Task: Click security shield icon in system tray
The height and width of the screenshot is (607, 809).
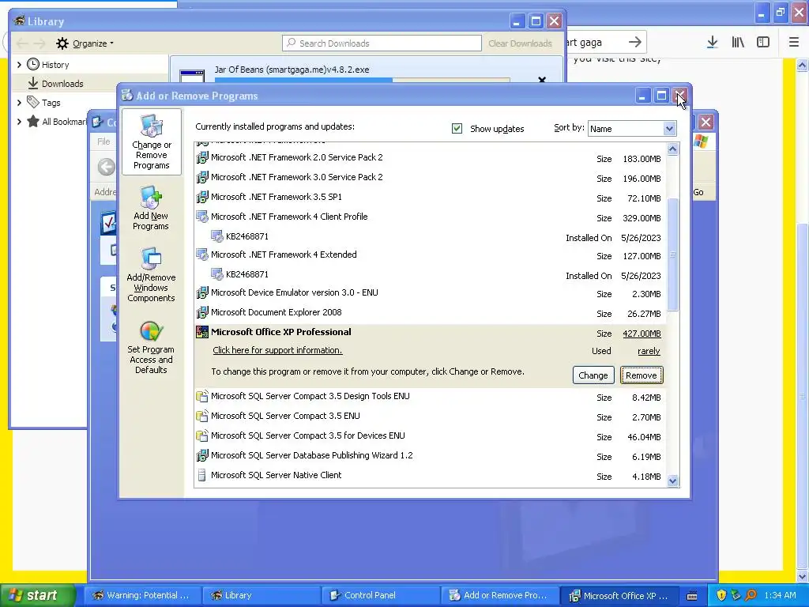Action: (721, 596)
